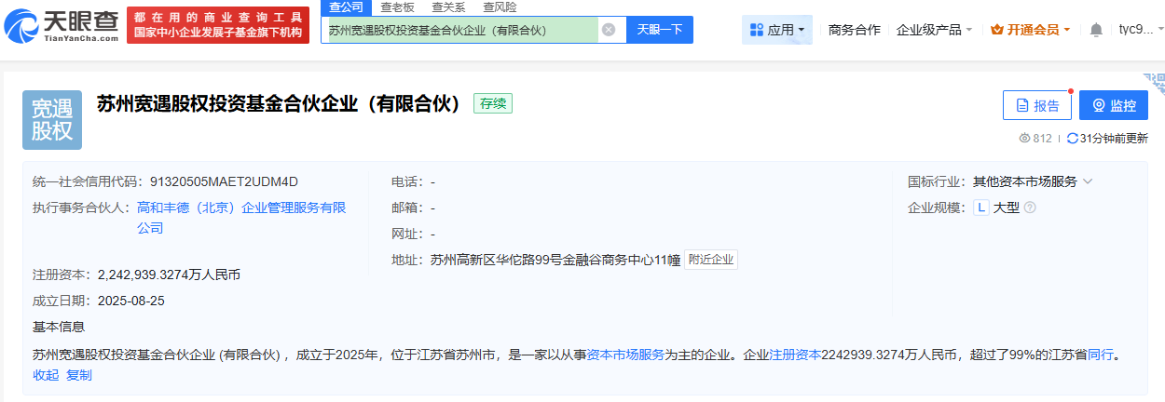Expand 其他资本市场服务 industry chevron
The image size is (1165, 402).
pyautogui.click(x=1088, y=181)
